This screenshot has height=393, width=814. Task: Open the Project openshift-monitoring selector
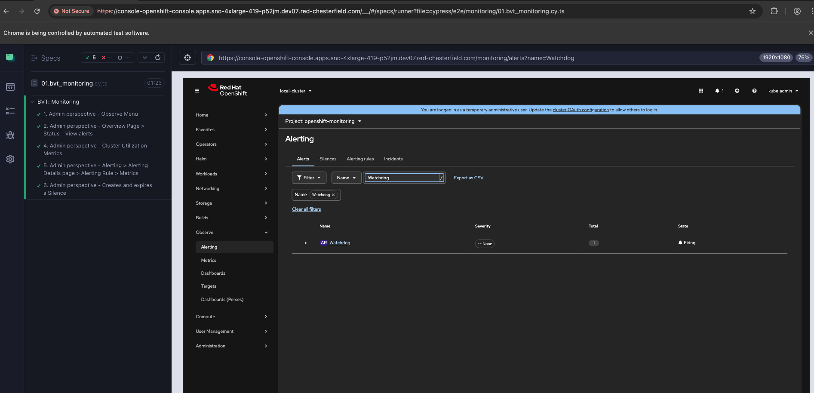[323, 121]
